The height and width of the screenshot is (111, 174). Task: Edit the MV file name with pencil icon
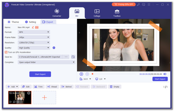[33, 27]
